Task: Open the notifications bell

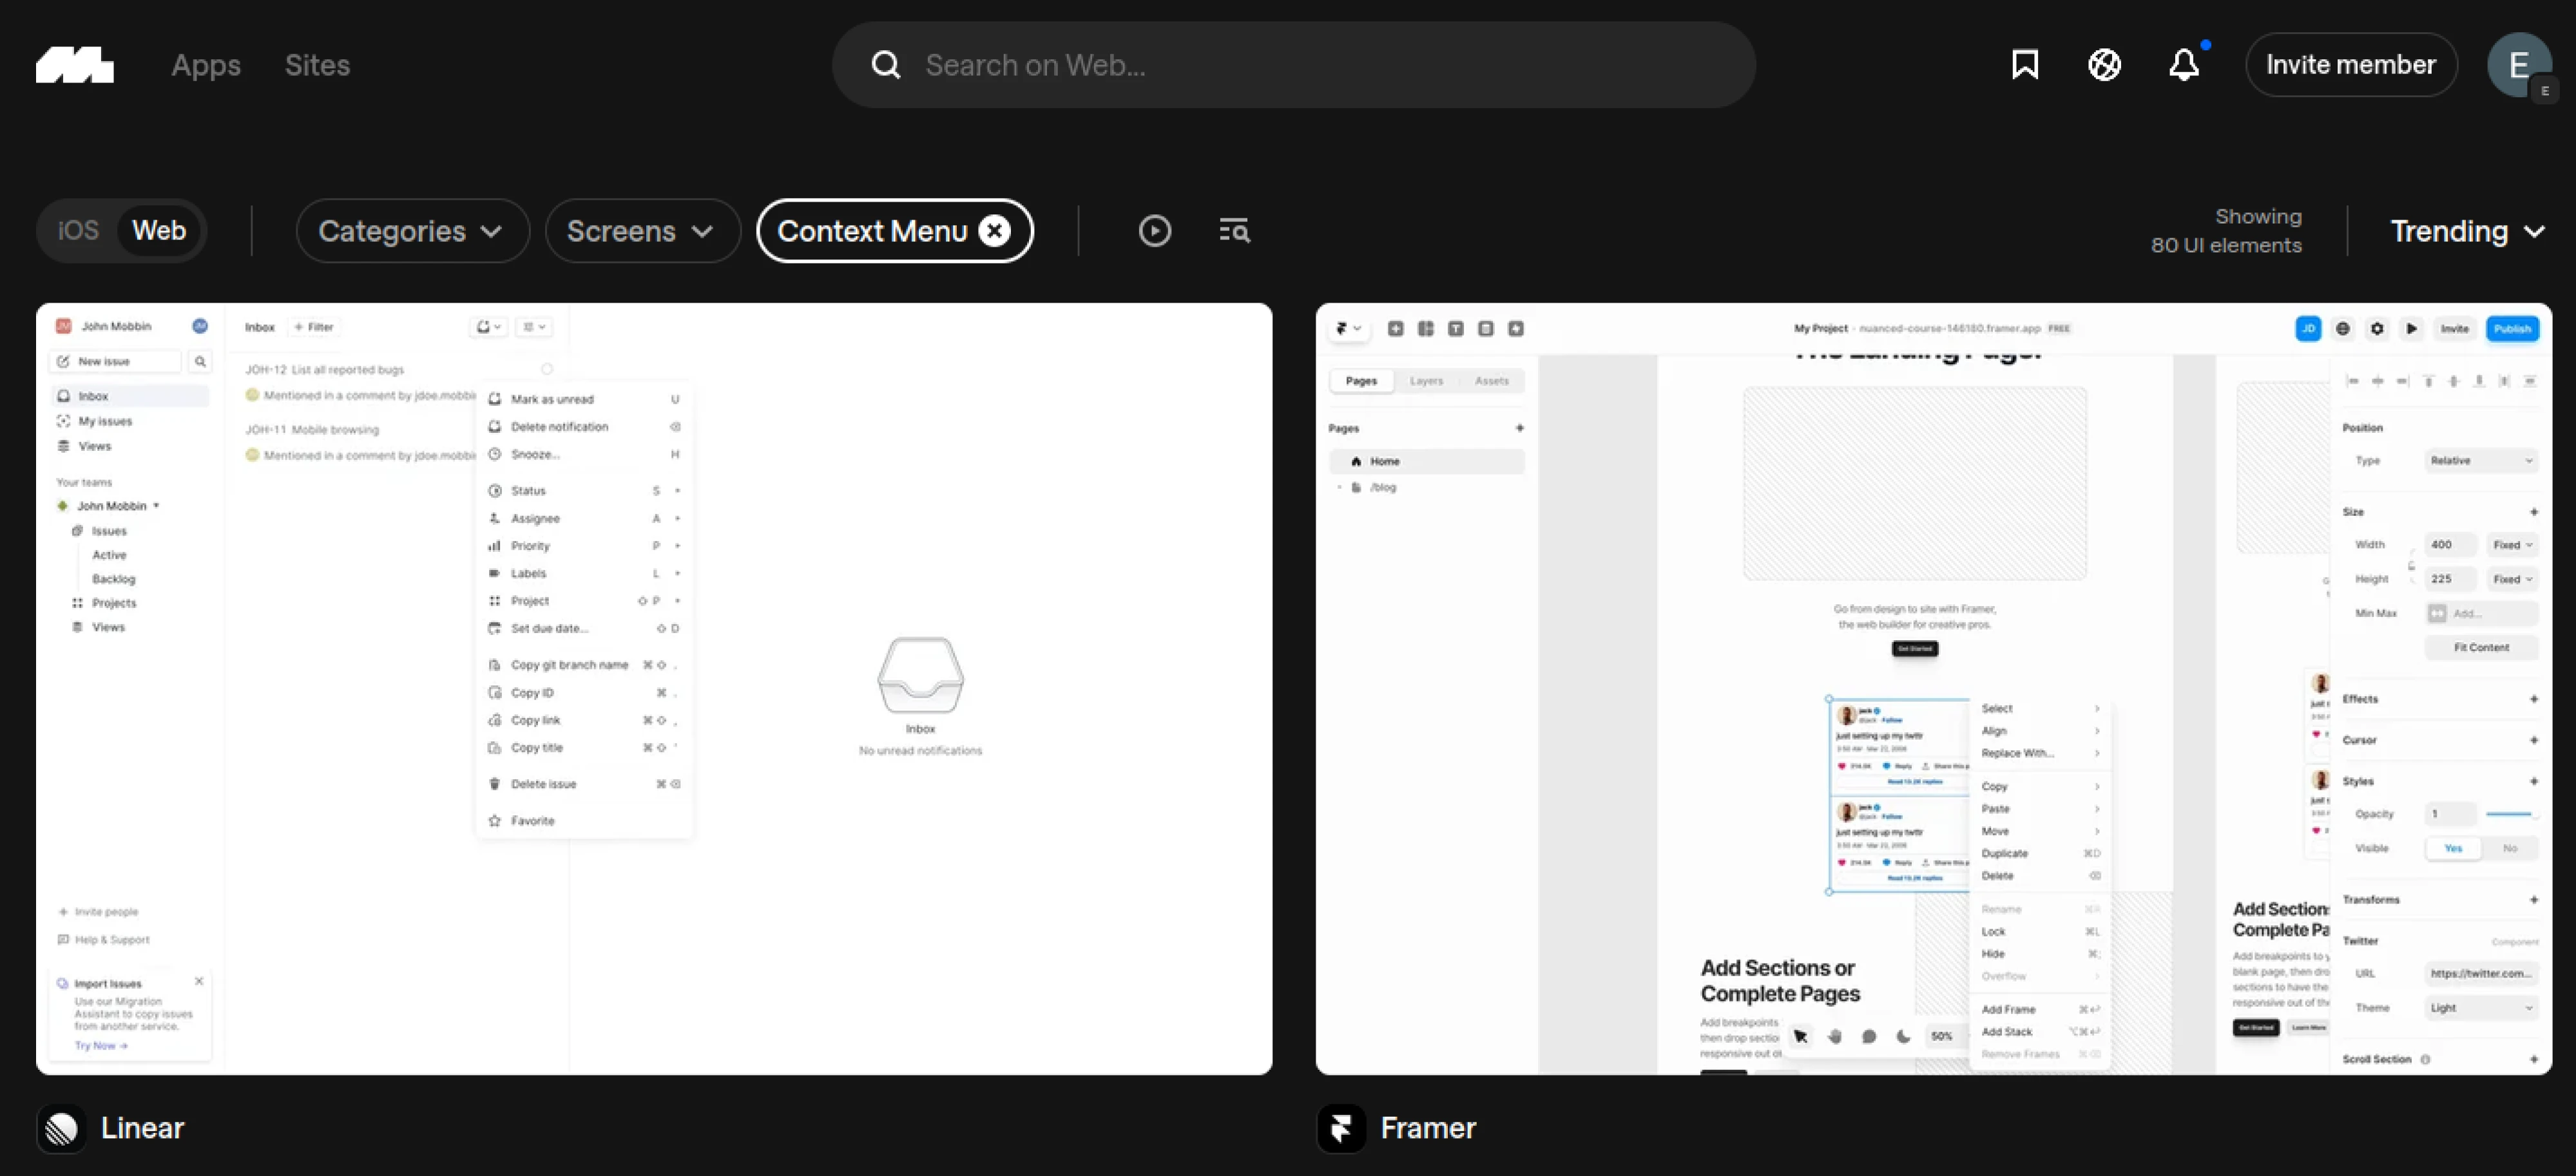Action: pyautogui.click(x=2184, y=65)
